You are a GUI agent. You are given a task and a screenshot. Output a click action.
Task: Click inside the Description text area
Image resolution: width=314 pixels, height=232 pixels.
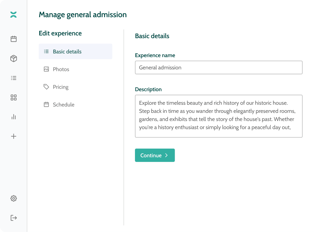pos(219,116)
